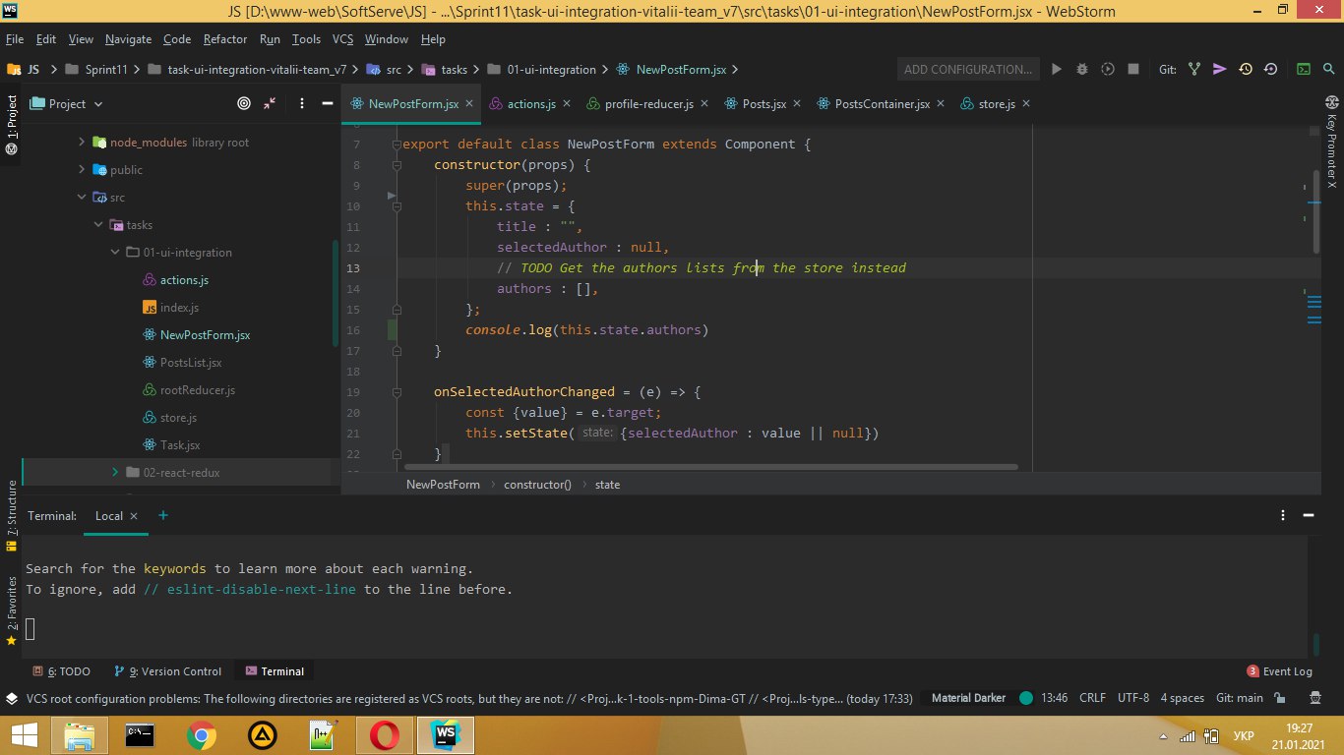Add a new terminal session tab

pyautogui.click(x=163, y=515)
